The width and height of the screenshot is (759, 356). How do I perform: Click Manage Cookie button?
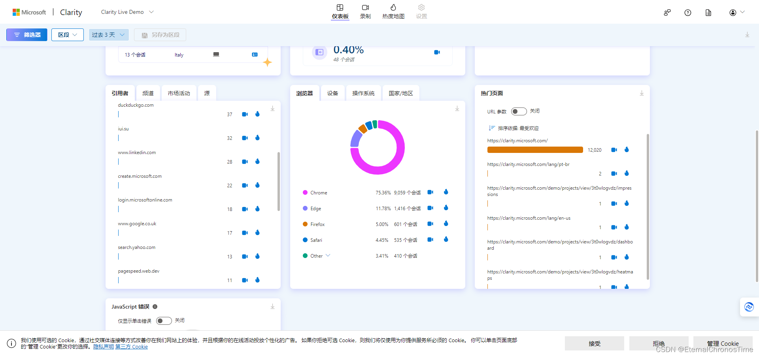723,343
